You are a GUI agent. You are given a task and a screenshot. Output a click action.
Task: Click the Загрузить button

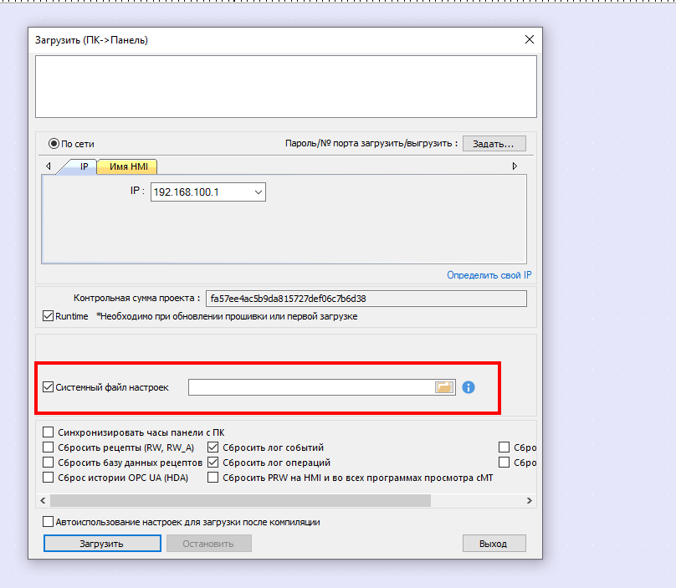point(102,544)
